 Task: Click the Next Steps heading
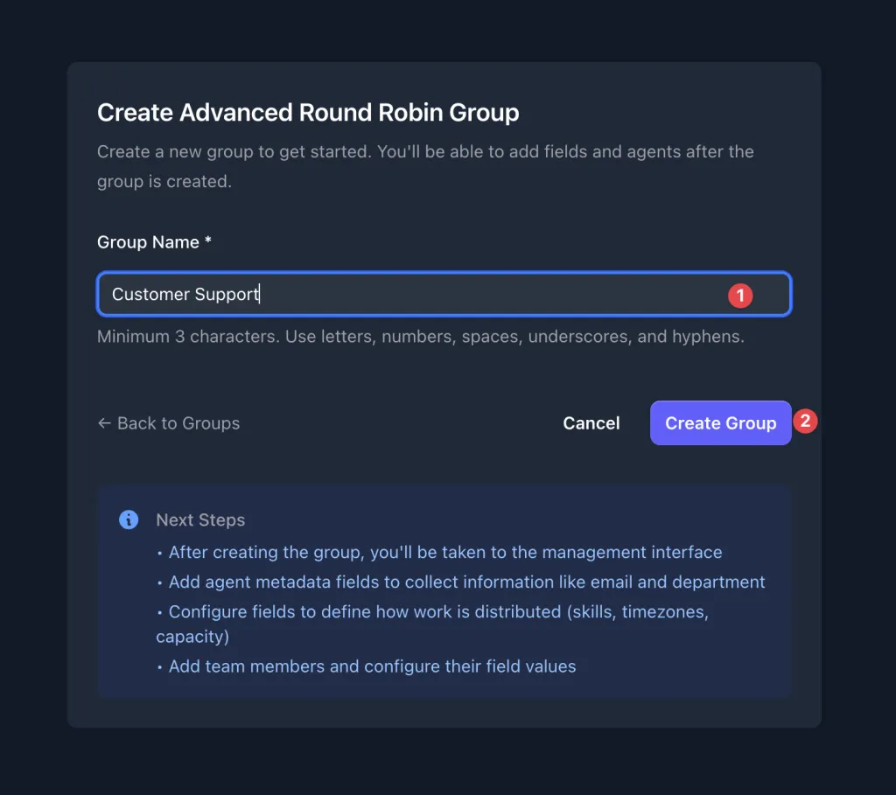200,520
